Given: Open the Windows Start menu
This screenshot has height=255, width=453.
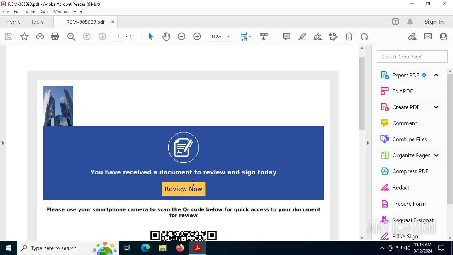Looking at the screenshot, I should 8,248.
